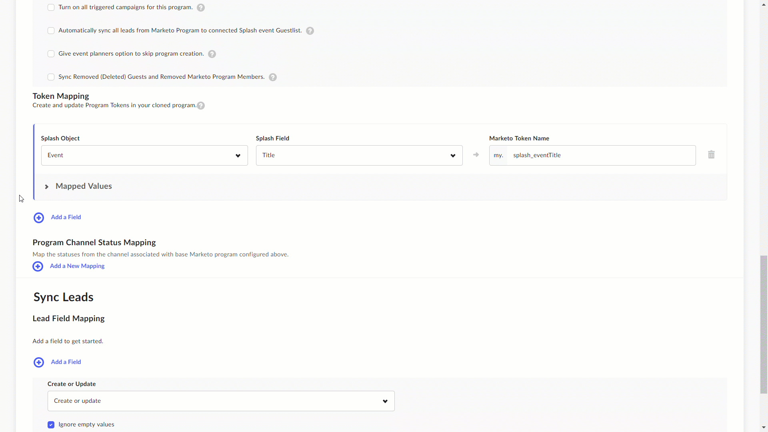Uncheck Ignore empty values
This screenshot has width=768, height=432.
point(51,425)
